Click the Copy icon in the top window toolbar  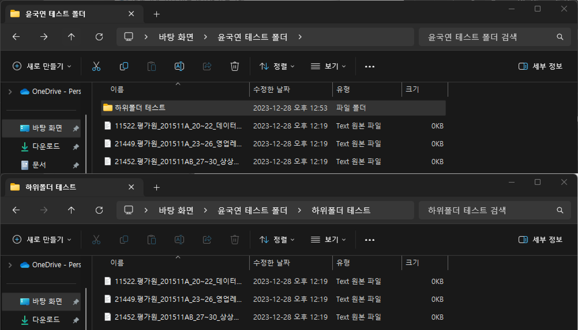[x=124, y=66]
